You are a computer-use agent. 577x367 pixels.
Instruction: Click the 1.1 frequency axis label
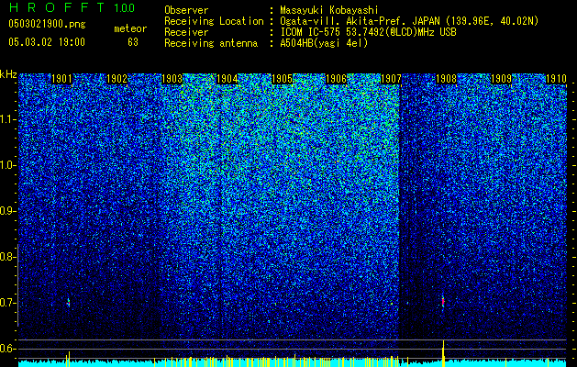click(x=6, y=119)
